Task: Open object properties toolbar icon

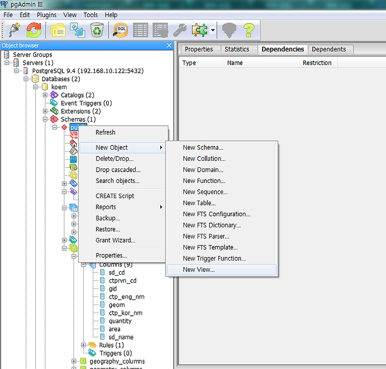Action: coord(58,30)
